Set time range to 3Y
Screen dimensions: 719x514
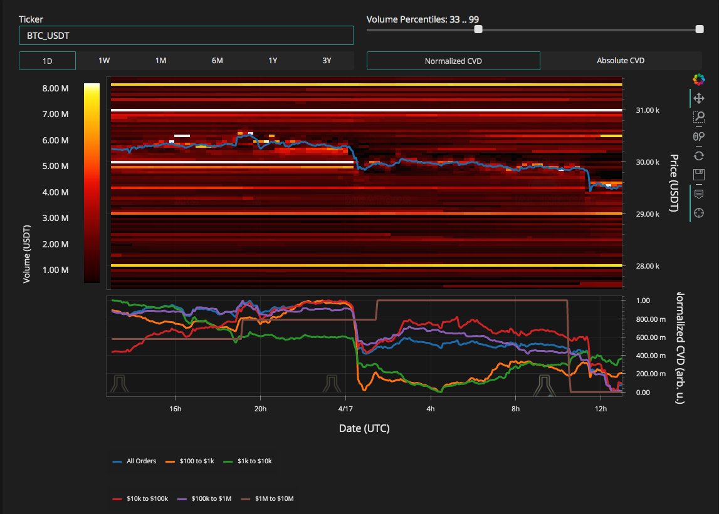click(x=327, y=61)
